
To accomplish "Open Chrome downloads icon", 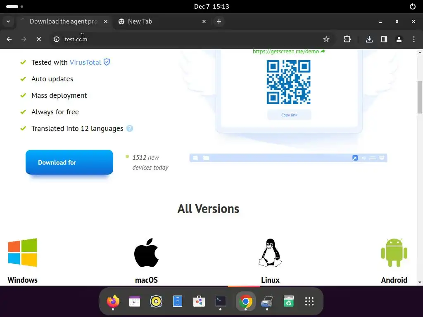I will 369,39.
